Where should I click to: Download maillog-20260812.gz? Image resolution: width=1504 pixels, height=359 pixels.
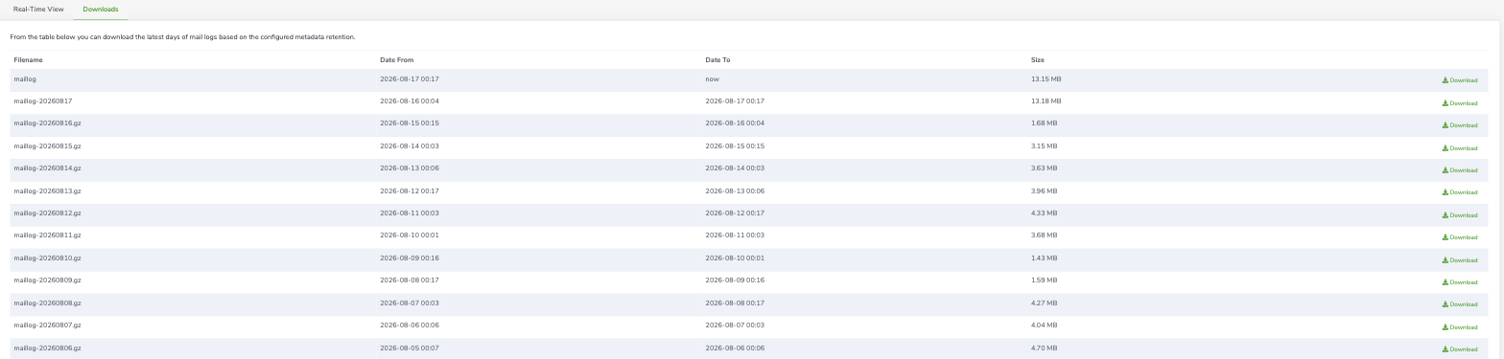[x=1460, y=215]
